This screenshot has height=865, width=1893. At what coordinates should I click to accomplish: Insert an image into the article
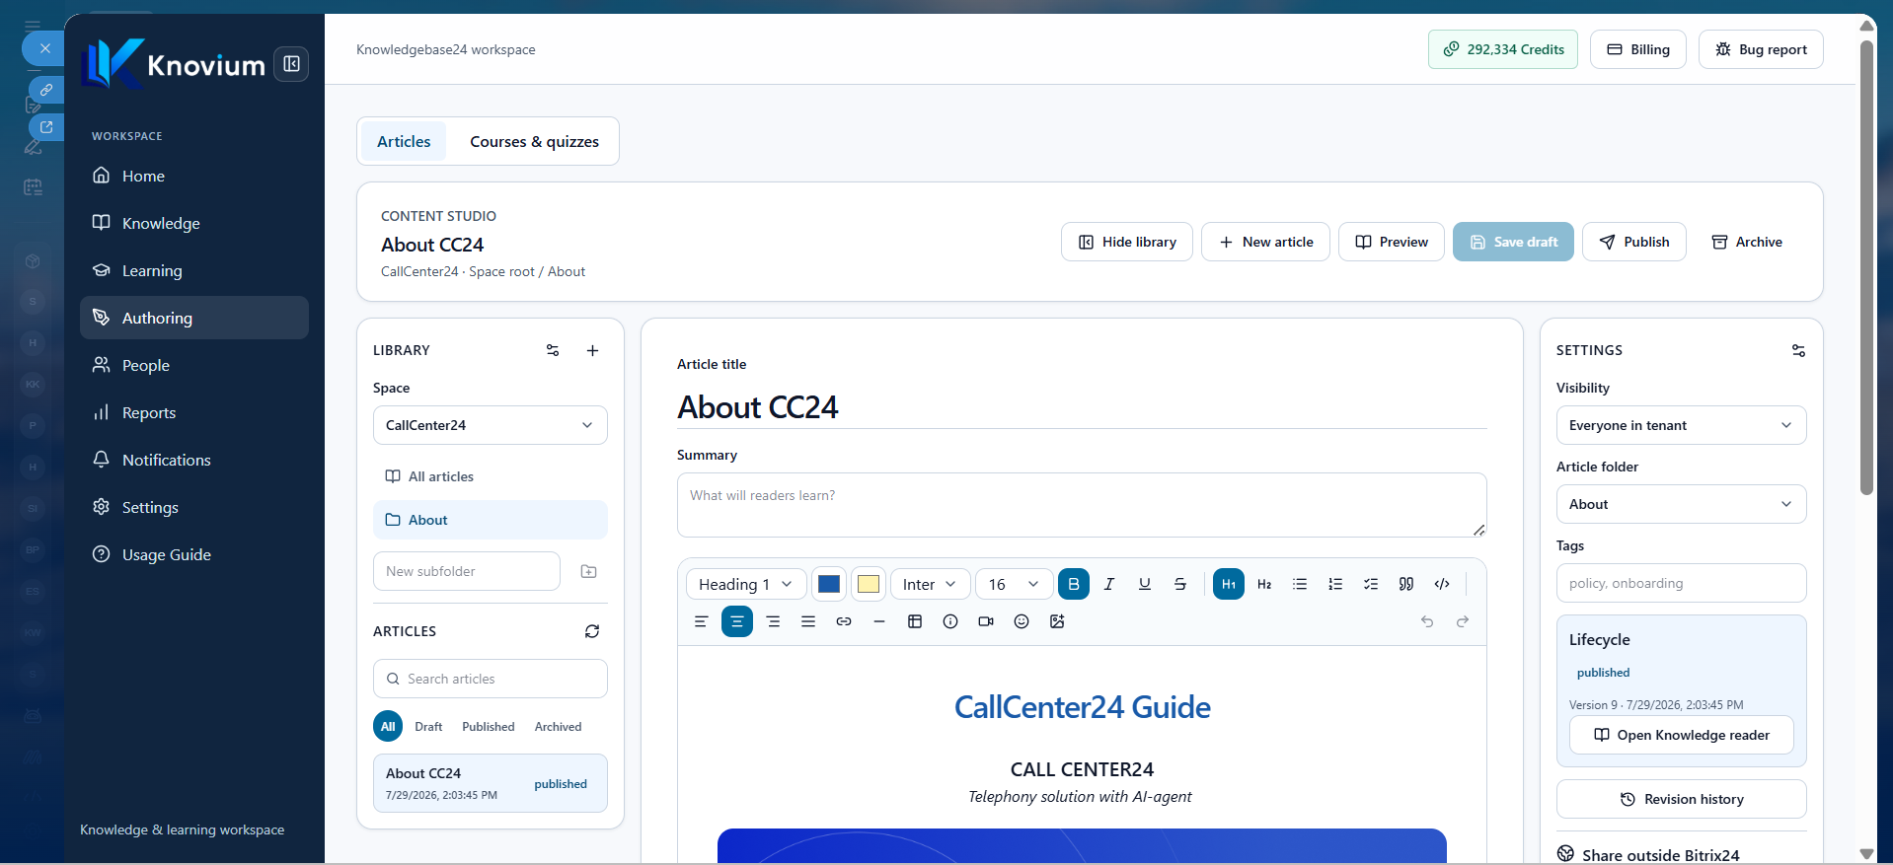coord(1057,621)
